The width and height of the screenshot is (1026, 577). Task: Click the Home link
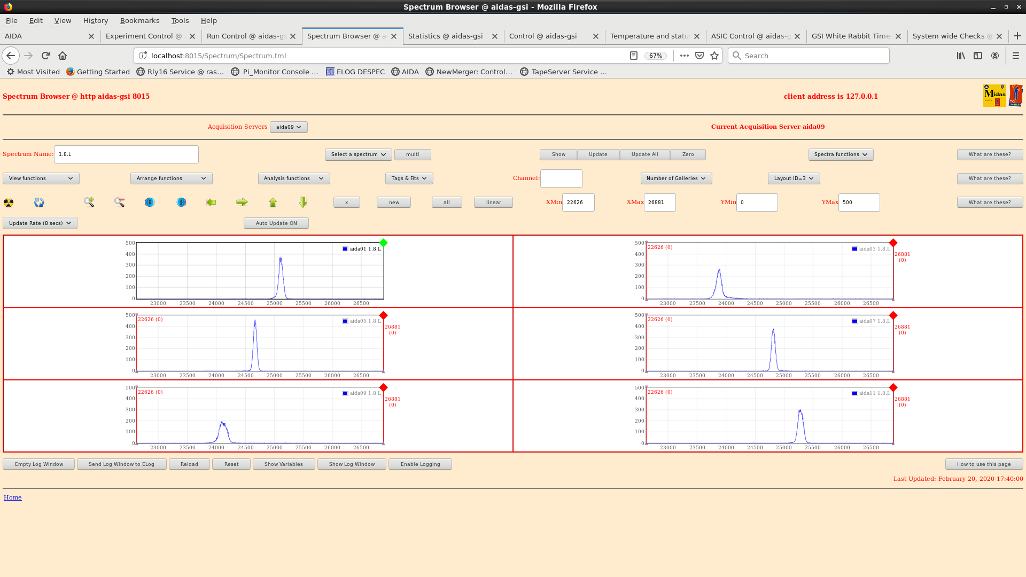[x=13, y=497]
